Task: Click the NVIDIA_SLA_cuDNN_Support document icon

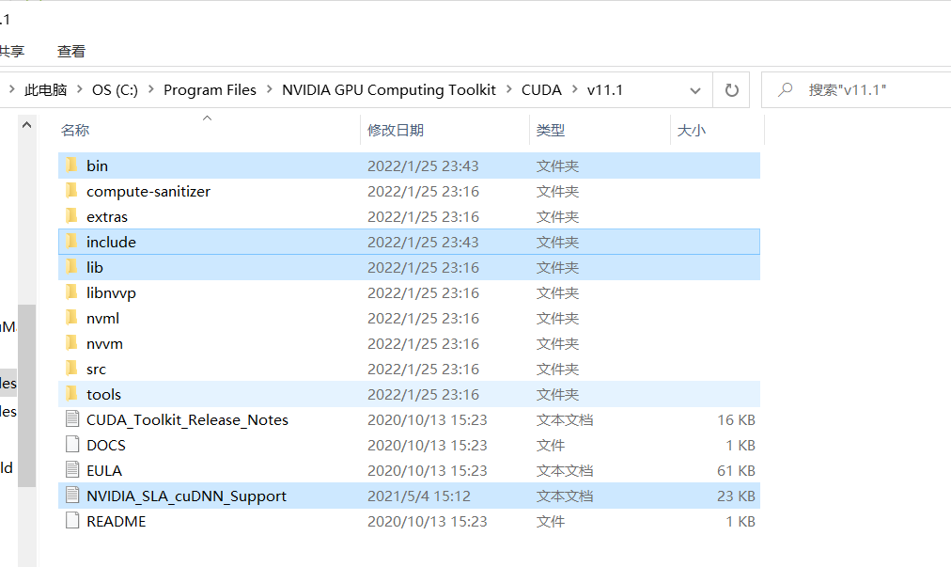Action: (x=72, y=496)
